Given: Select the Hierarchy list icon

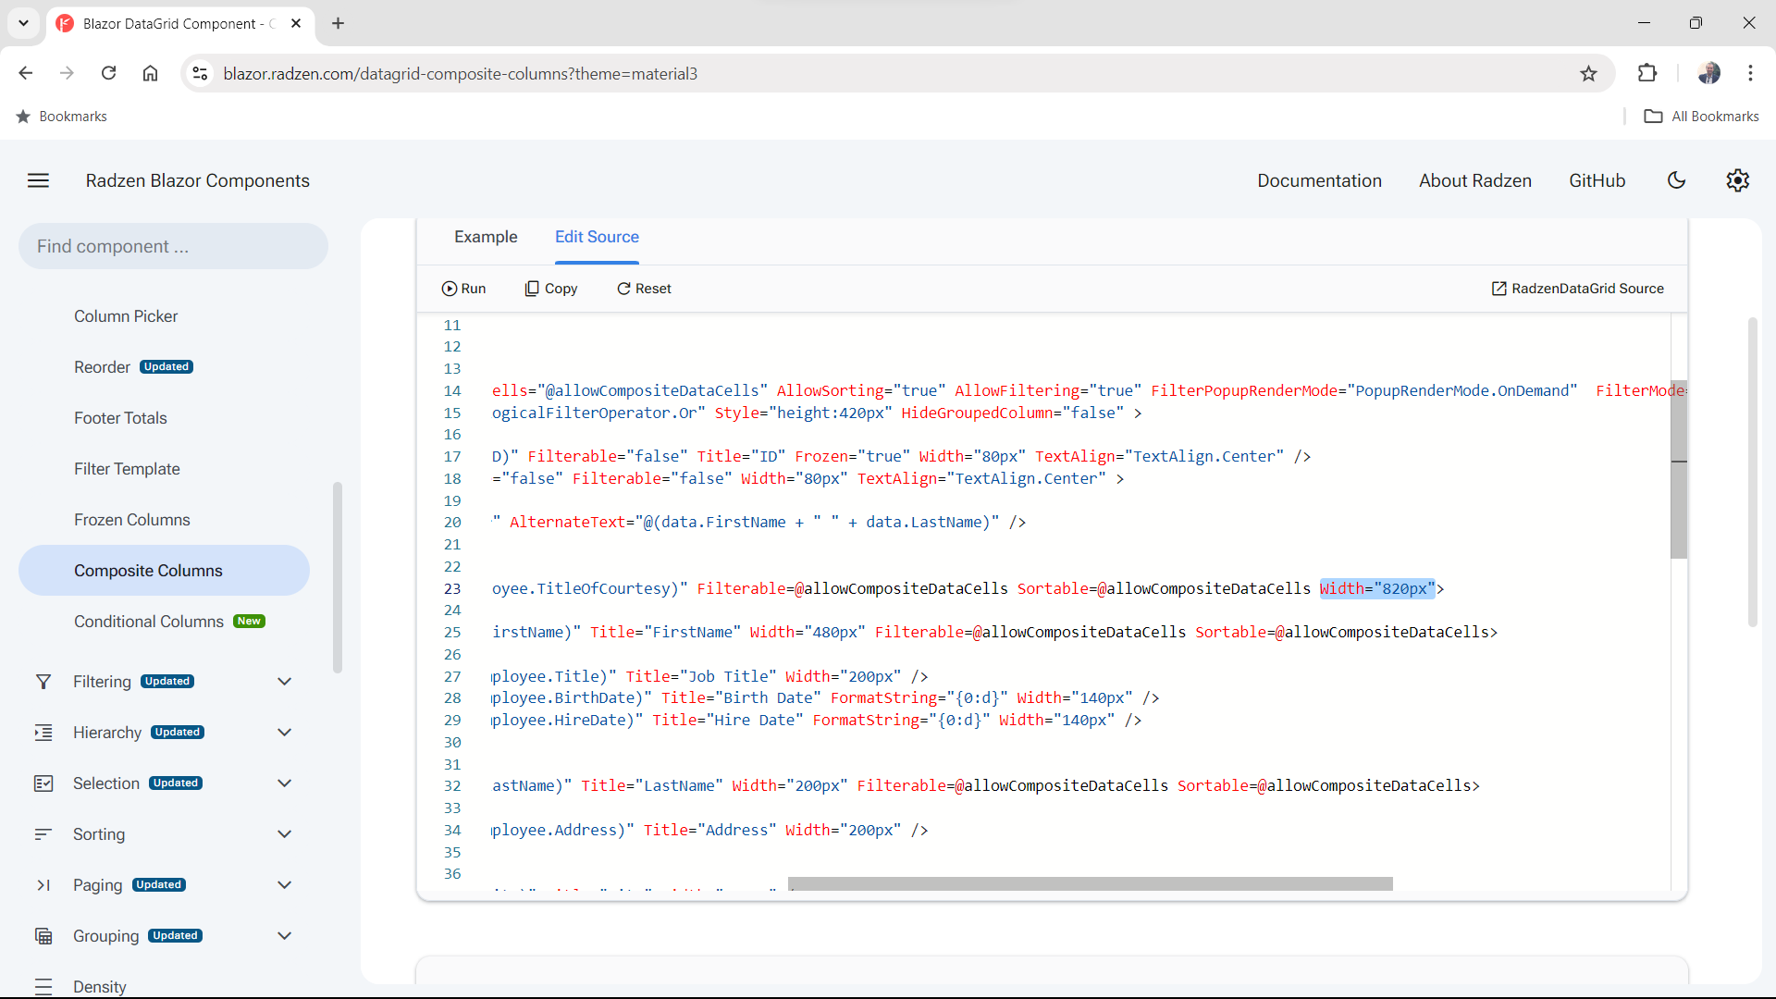Looking at the screenshot, I should coord(43,732).
